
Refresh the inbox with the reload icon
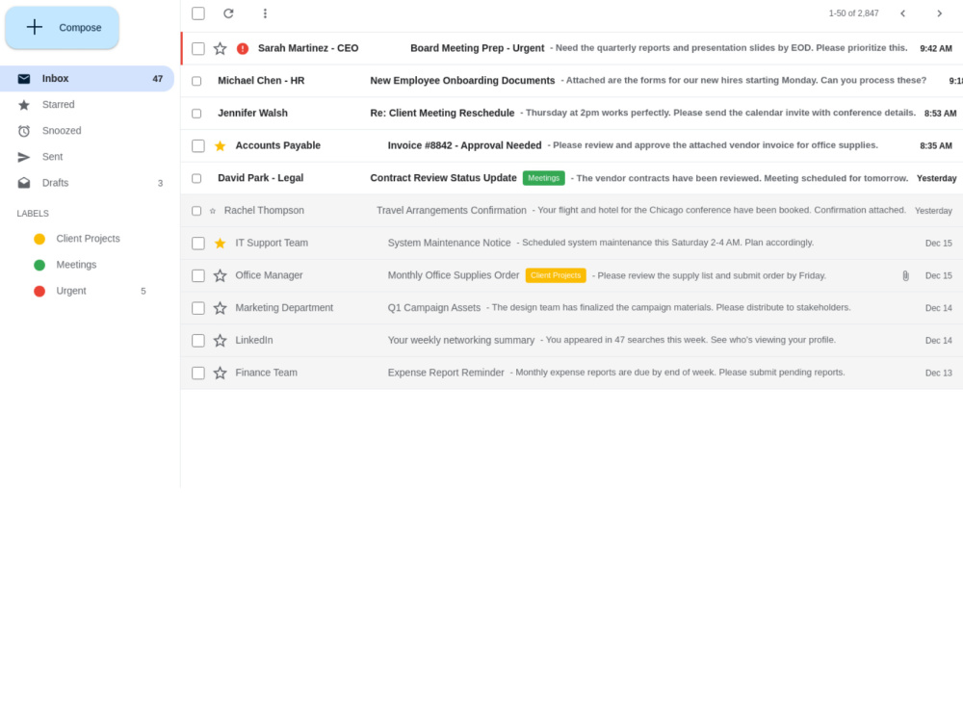(x=228, y=13)
